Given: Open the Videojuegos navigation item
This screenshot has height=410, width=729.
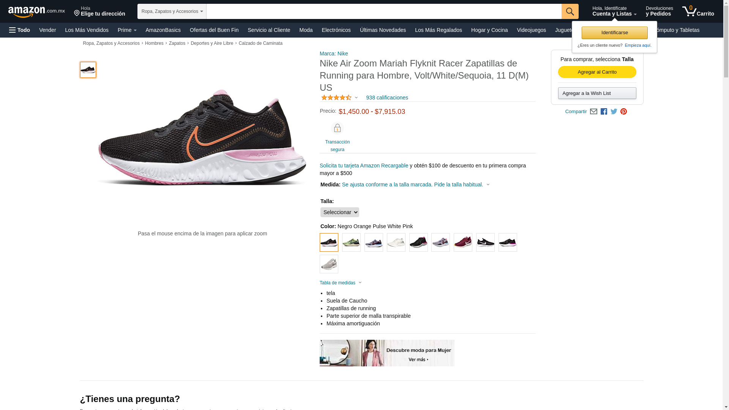Looking at the screenshot, I should [x=531, y=30].
